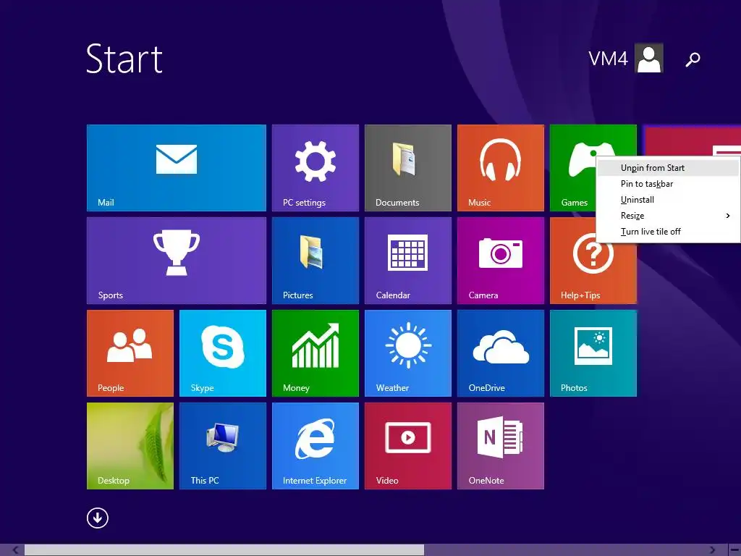Choose Uninstall from the context menu

click(668, 200)
